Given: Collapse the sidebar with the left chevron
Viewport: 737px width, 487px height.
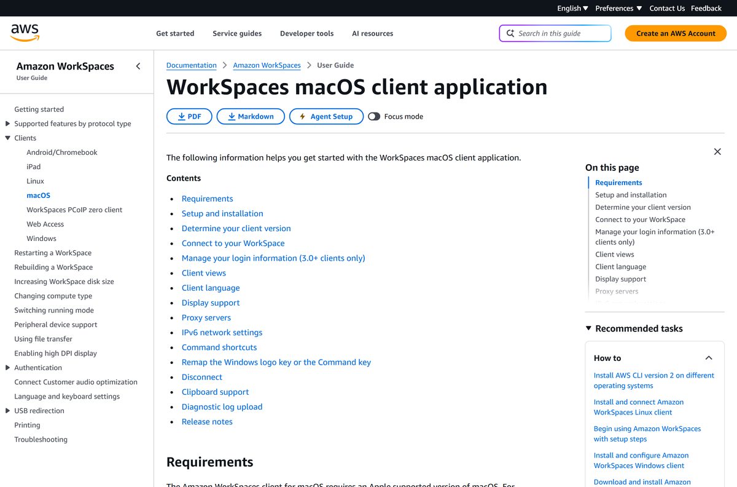Looking at the screenshot, I should pyautogui.click(x=138, y=66).
